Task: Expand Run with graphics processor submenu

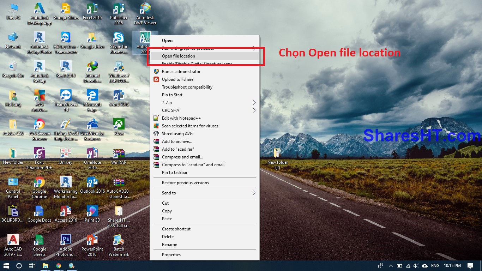Action: [x=205, y=48]
